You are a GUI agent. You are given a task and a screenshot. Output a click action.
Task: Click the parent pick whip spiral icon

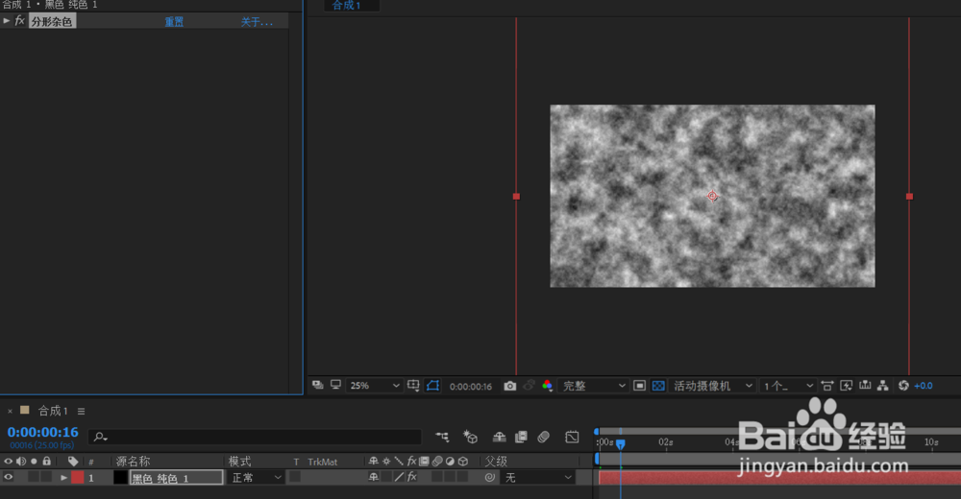click(x=490, y=478)
